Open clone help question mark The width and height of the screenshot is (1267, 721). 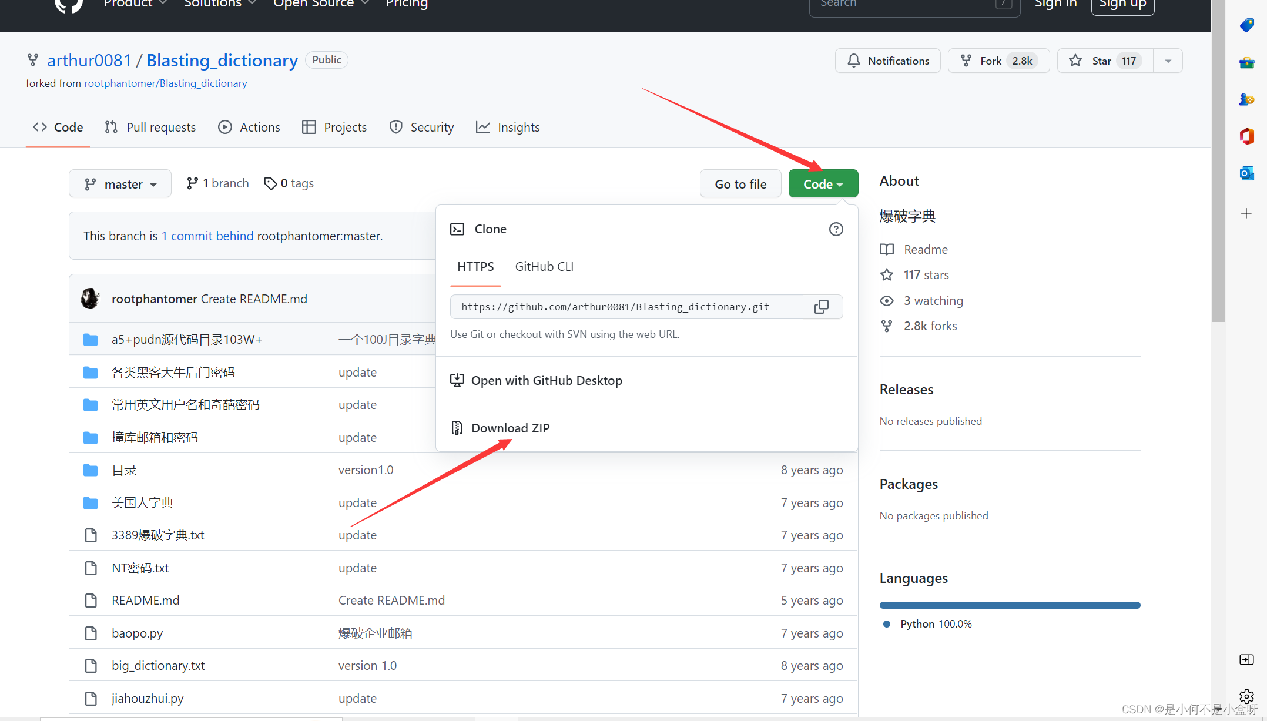pos(836,229)
